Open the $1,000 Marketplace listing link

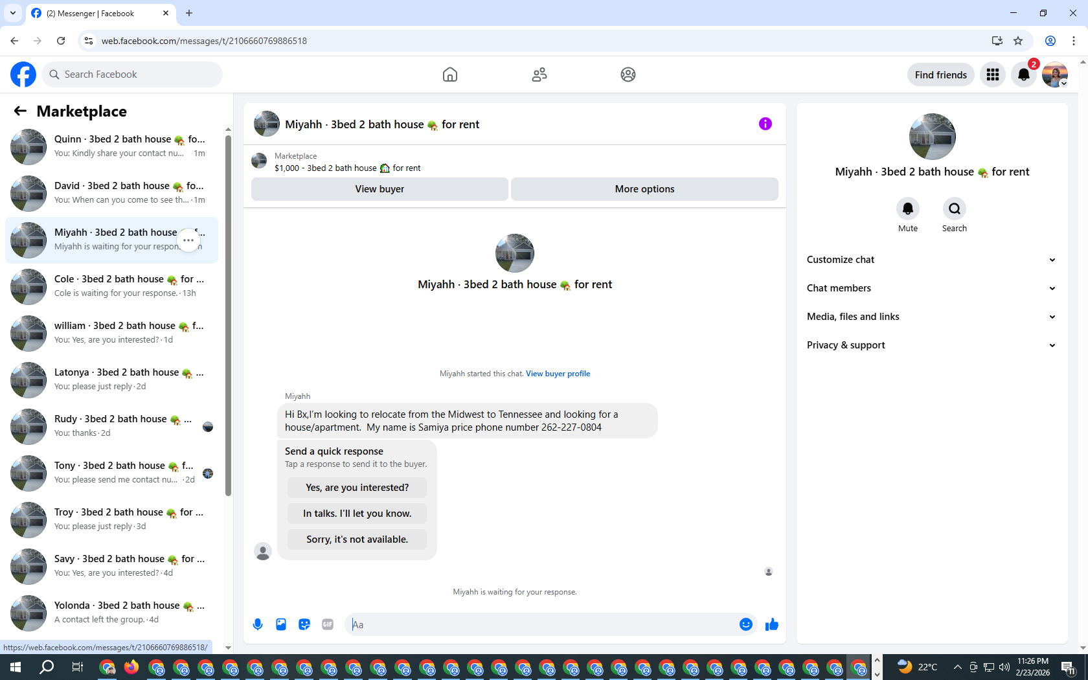coord(347,168)
